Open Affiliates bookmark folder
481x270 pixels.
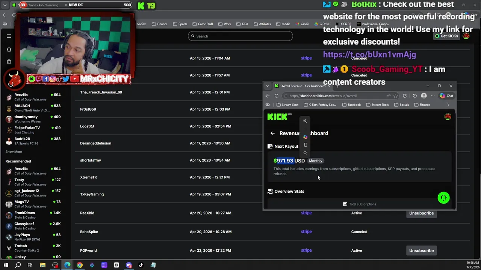click(262, 24)
